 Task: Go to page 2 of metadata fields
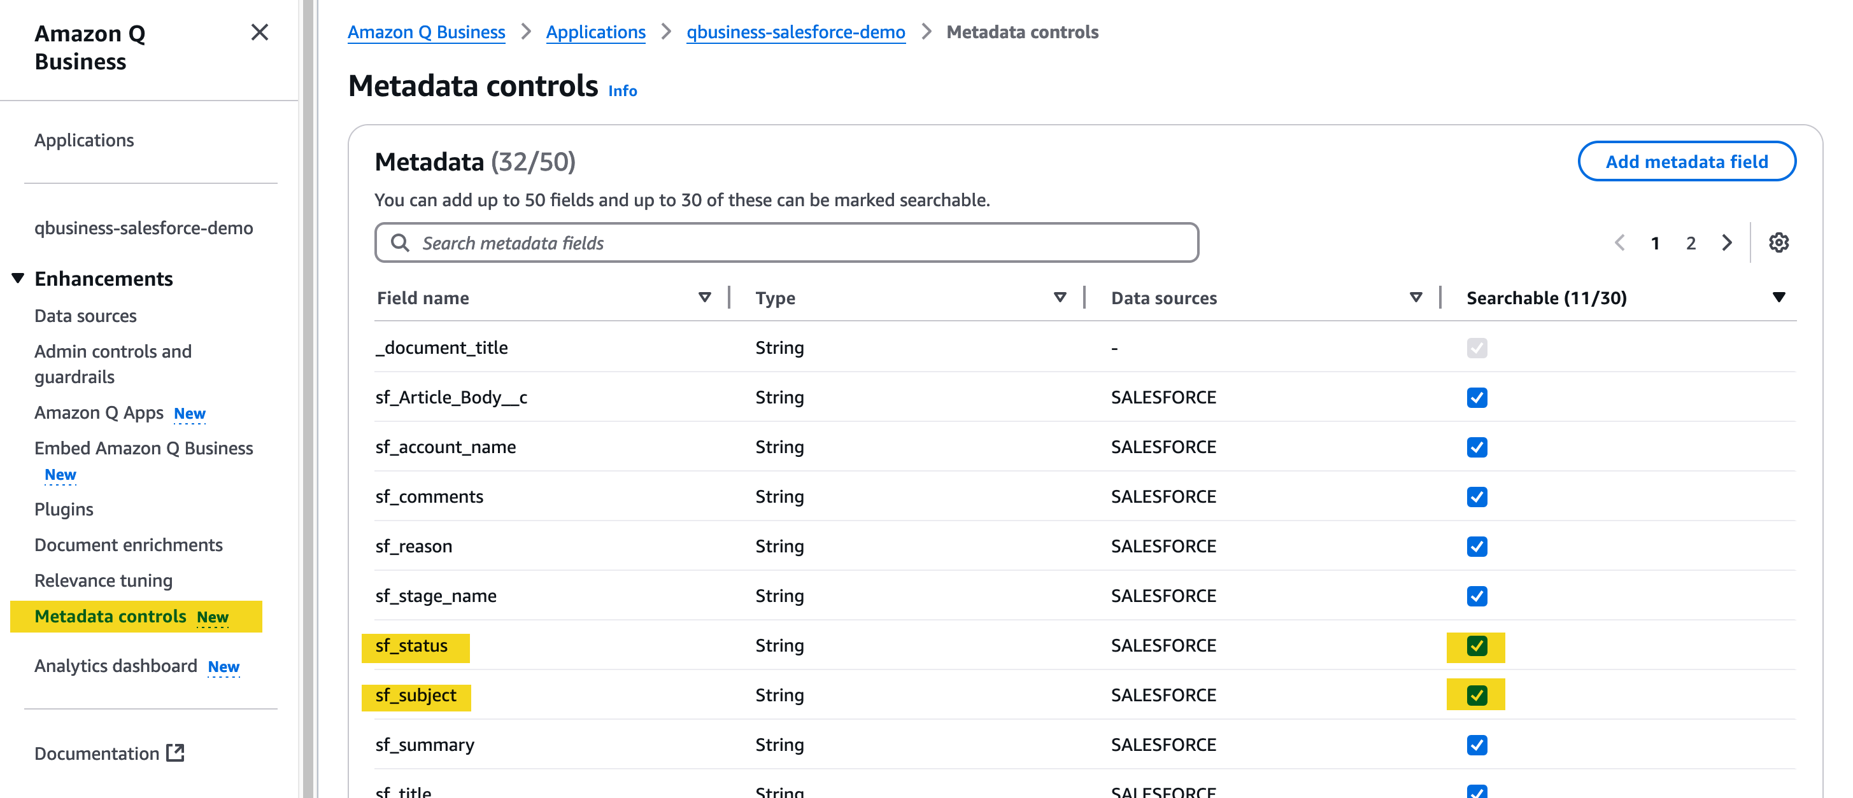pos(1691,242)
